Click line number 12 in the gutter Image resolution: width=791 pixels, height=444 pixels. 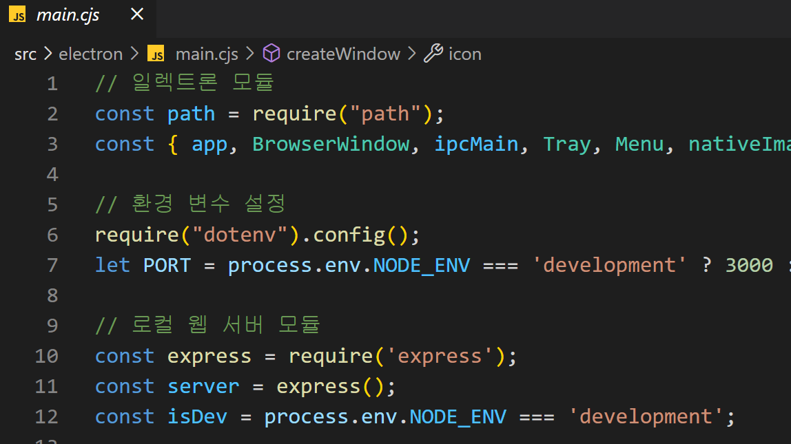click(46, 416)
